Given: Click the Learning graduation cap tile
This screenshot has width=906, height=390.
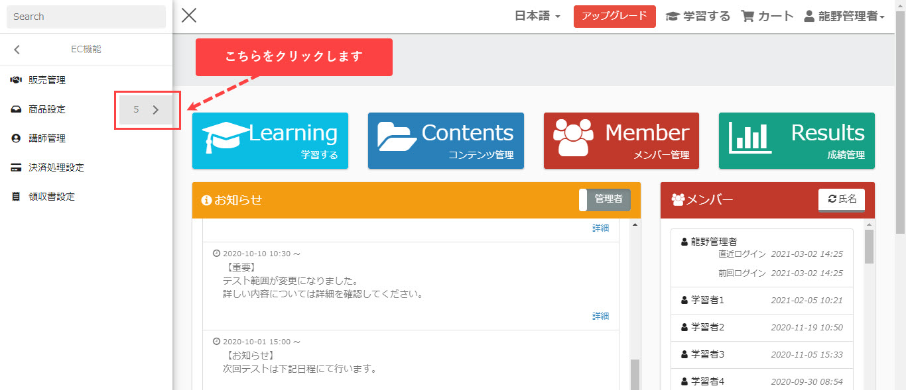Looking at the screenshot, I should click(270, 140).
